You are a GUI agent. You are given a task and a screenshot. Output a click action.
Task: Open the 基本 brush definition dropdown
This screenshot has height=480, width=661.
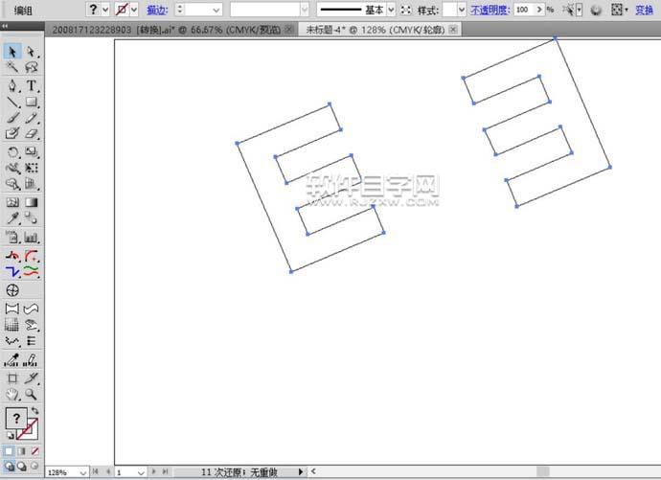[x=391, y=10]
